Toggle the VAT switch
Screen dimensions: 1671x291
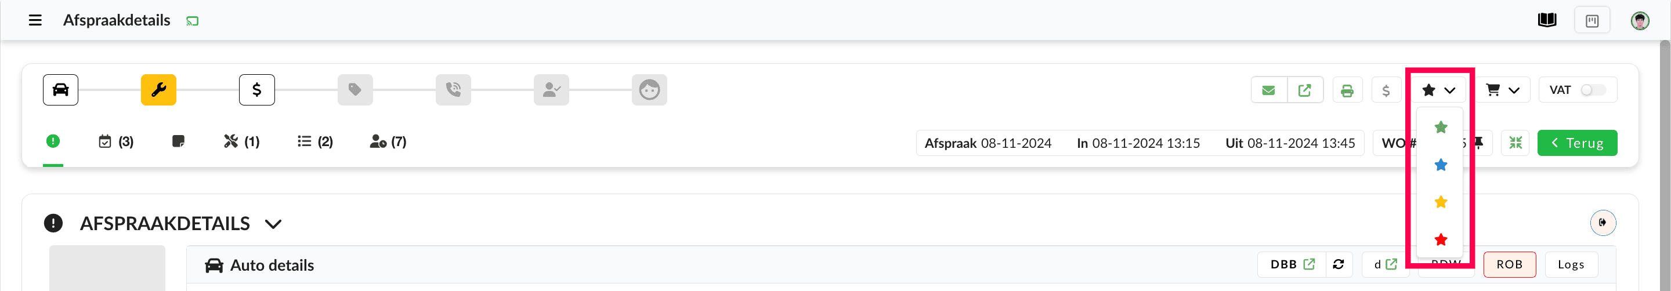pyautogui.click(x=1593, y=90)
